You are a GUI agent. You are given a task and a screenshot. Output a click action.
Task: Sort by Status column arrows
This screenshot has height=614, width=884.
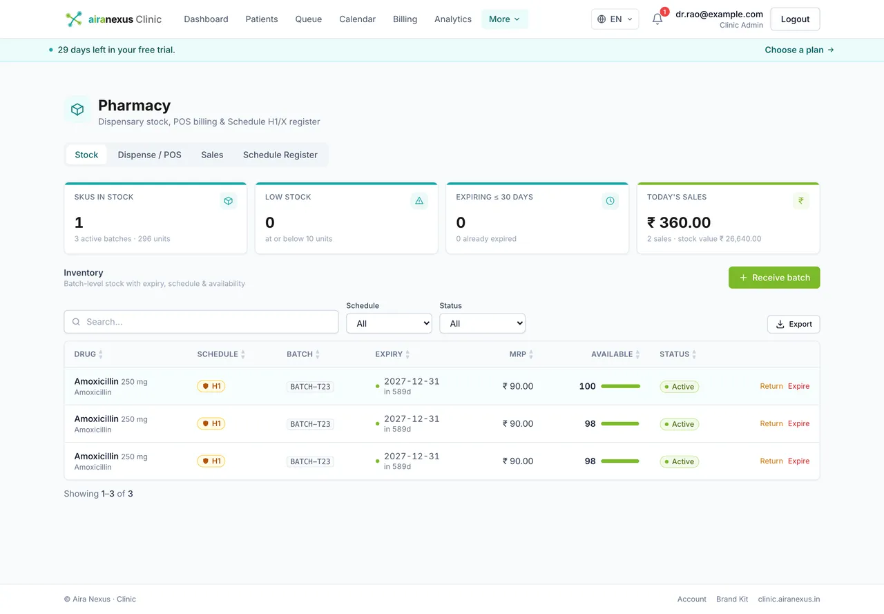(694, 354)
